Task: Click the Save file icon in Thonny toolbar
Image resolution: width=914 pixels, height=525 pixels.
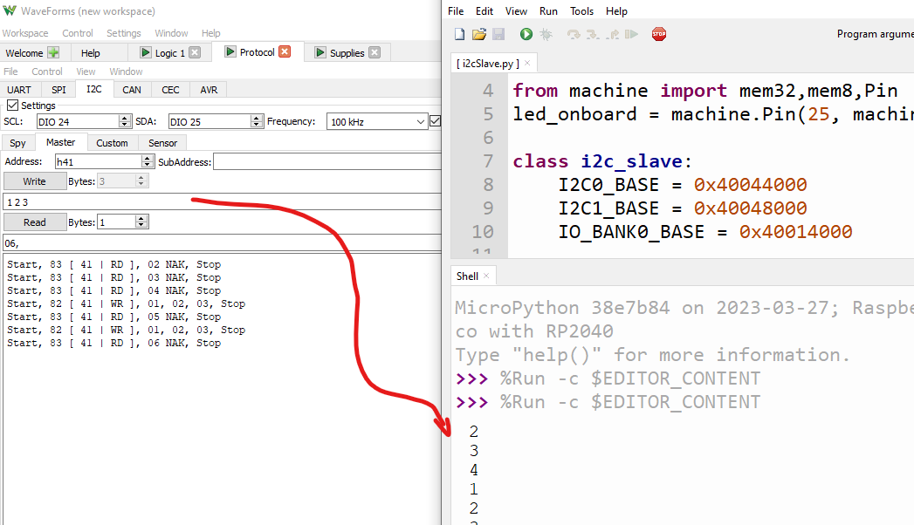Action: coord(498,34)
